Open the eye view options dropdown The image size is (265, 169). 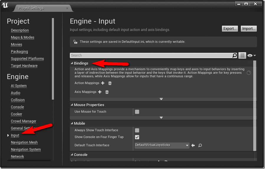click(x=252, y=55)
